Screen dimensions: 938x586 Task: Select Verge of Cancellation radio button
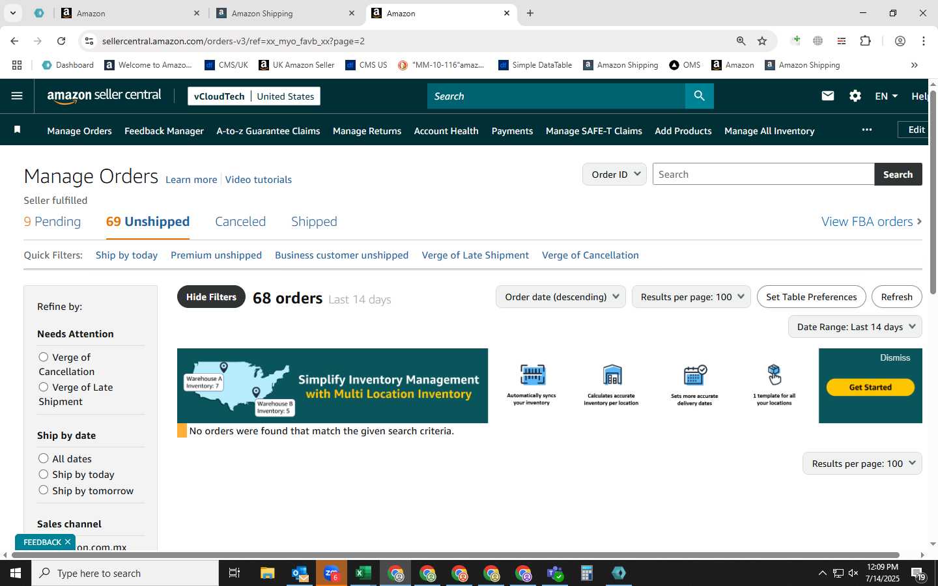coord(44,357)
